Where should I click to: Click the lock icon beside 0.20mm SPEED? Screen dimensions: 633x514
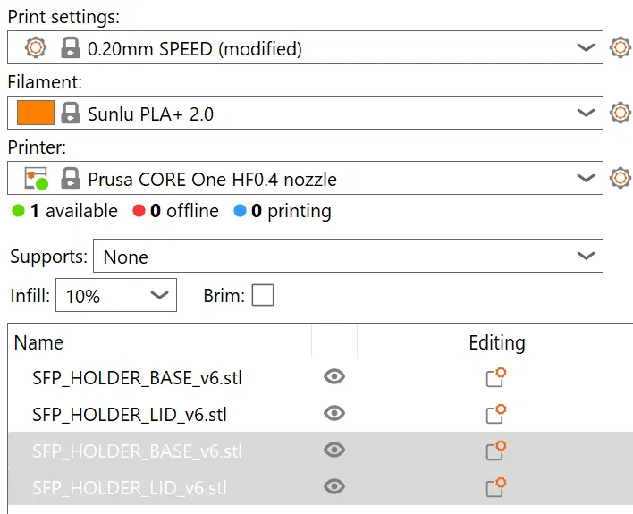pyautogui.click(x=70, y=48)
